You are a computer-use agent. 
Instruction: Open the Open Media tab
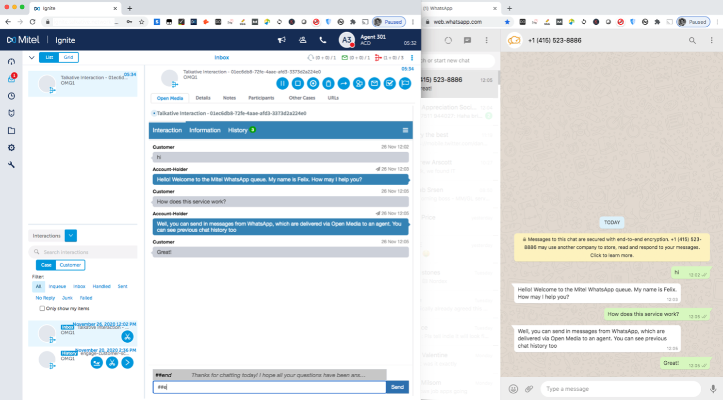[x=170, y=98]
